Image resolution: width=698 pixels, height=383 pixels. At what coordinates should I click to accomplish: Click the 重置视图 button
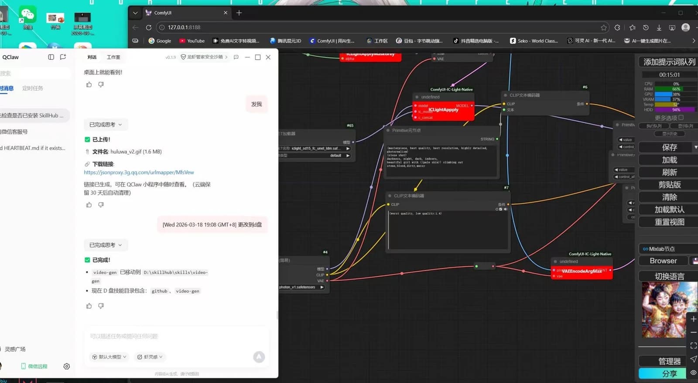669,222
